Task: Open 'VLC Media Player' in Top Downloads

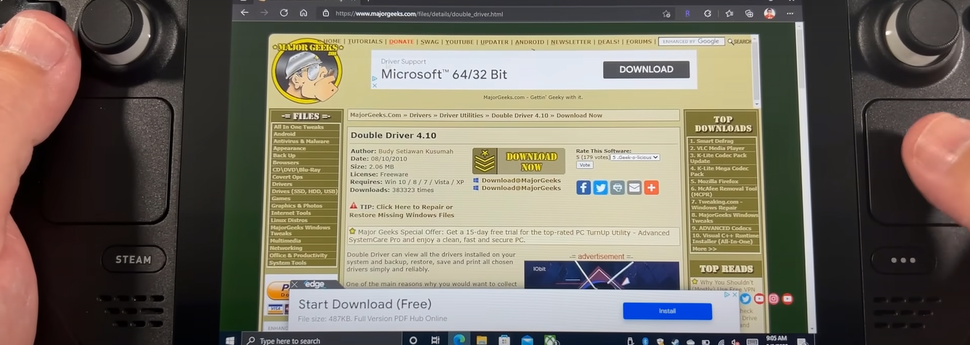Action: [717, 148]
